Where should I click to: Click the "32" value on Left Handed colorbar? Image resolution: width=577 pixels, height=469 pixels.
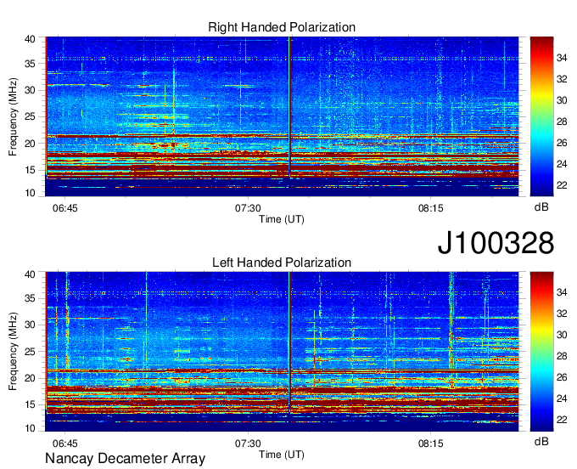562,314
